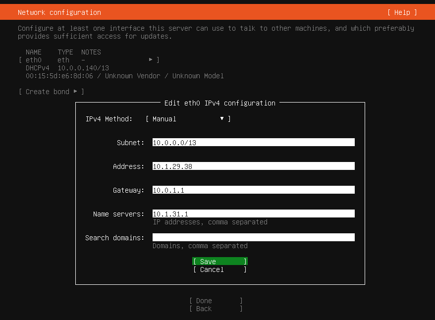Go Back to the previous installer screen
The image size is (435, 320).
click(x=216, y=309)
